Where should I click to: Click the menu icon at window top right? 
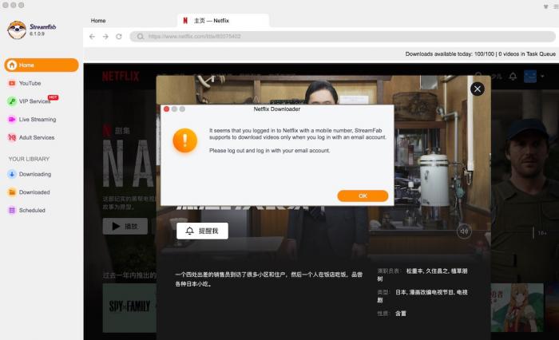556,6
